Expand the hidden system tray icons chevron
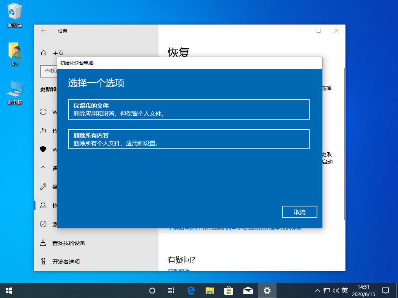The height and width of the screenshot is (298, 398). tap(317, 291)
